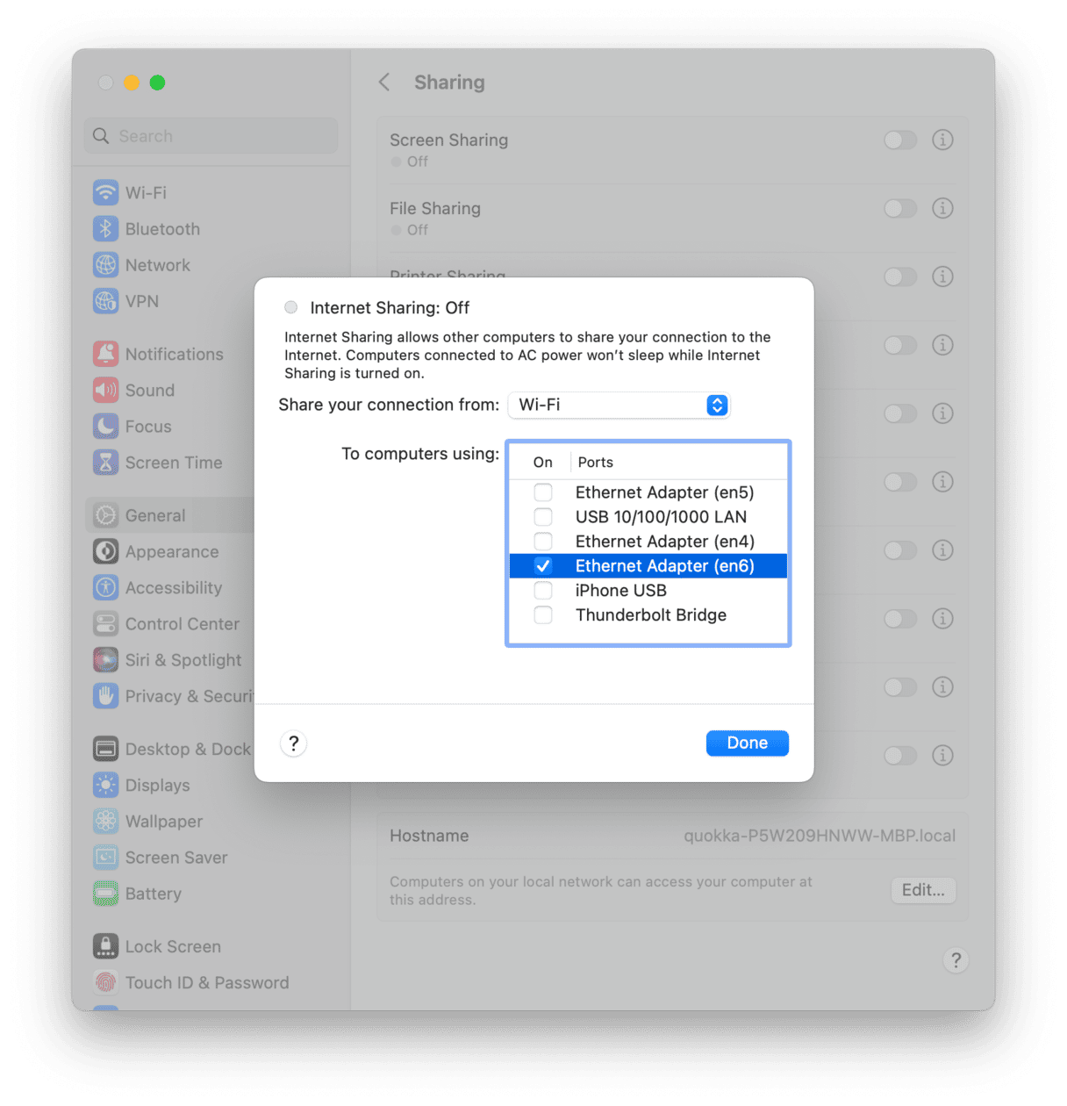Check the Ethernet Adapter (en5) checkbox
The image size is (1067, 1106).
coord(543,492)
